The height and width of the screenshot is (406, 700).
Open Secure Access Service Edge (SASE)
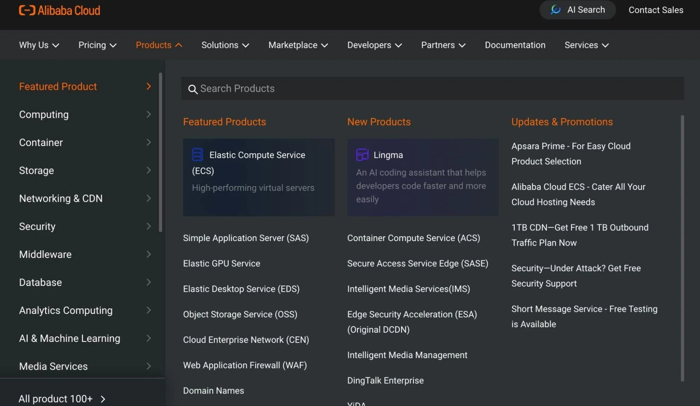[x=417, y=263]
